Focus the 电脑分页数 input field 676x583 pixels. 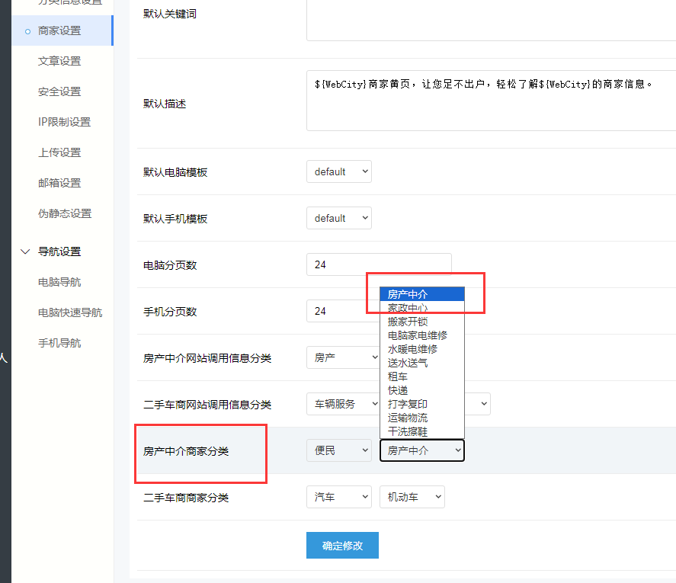tap(378, 265)
